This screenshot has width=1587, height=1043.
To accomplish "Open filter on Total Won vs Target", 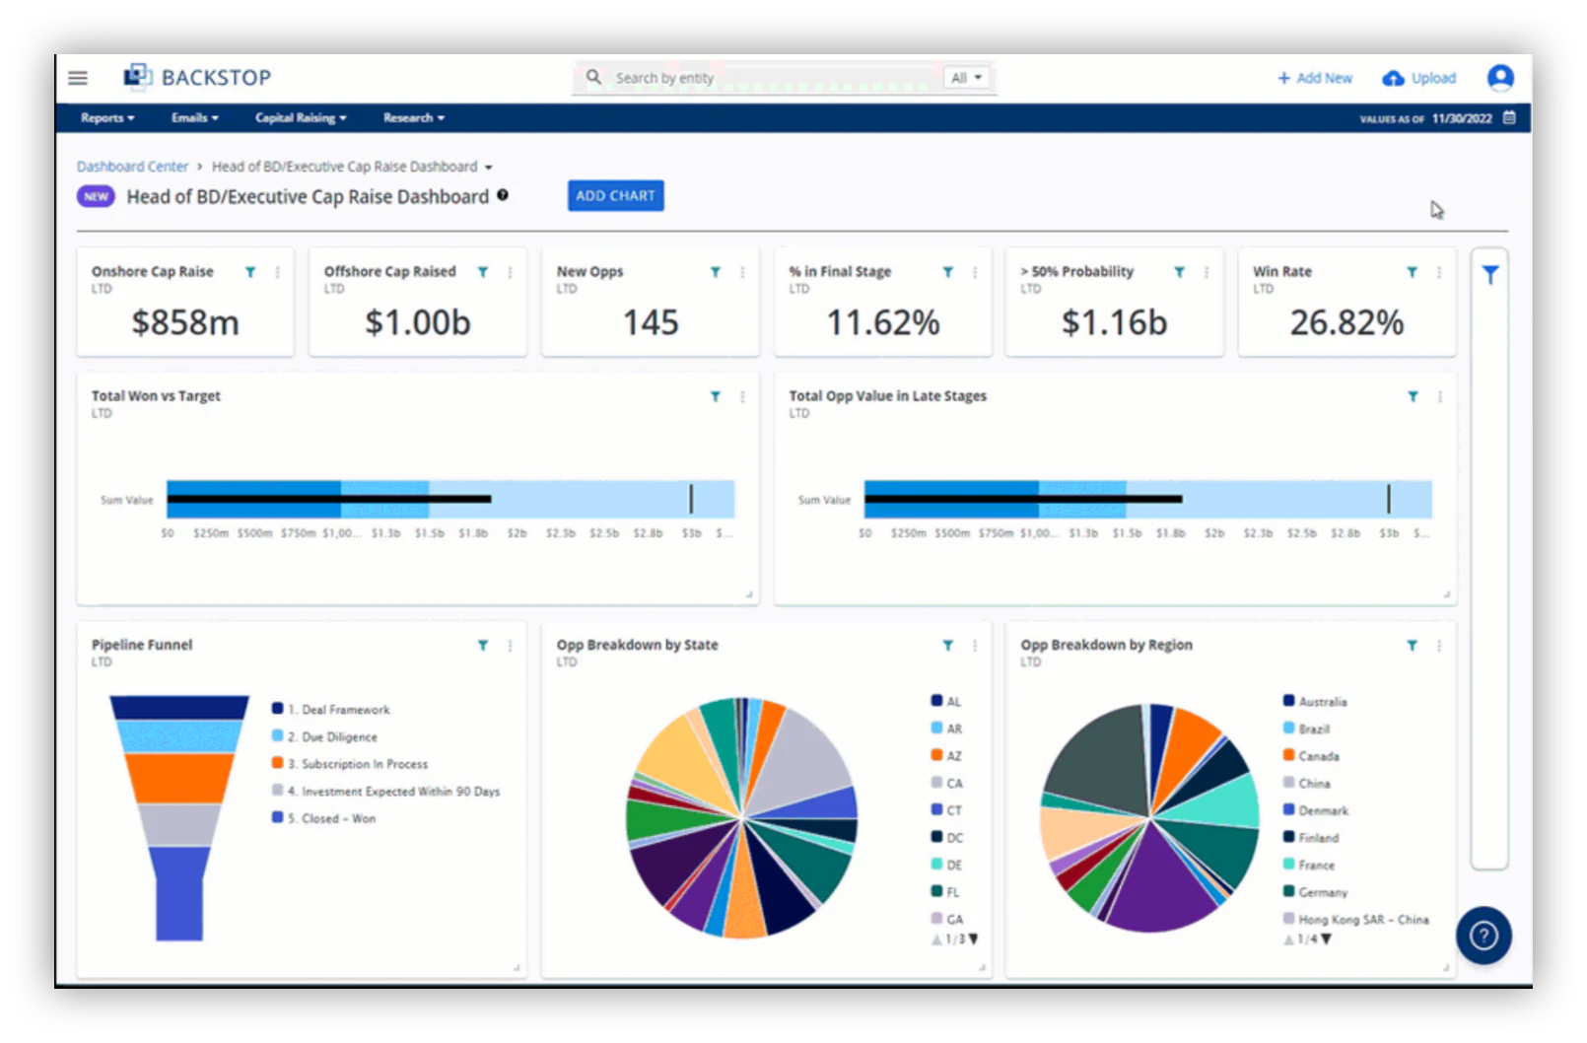I will 716,396.
